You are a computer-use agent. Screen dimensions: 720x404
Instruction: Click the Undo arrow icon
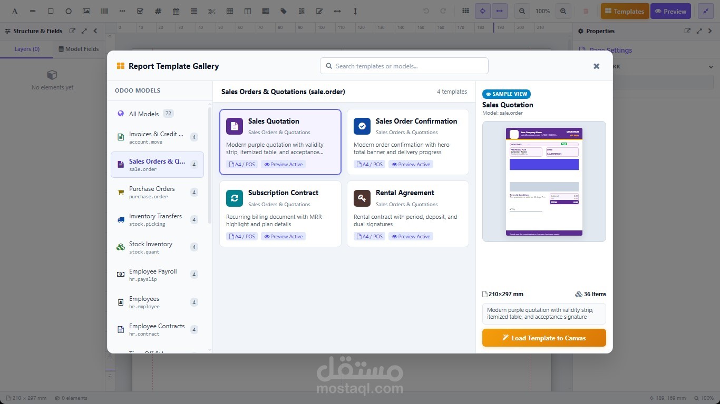coord(426,11)
